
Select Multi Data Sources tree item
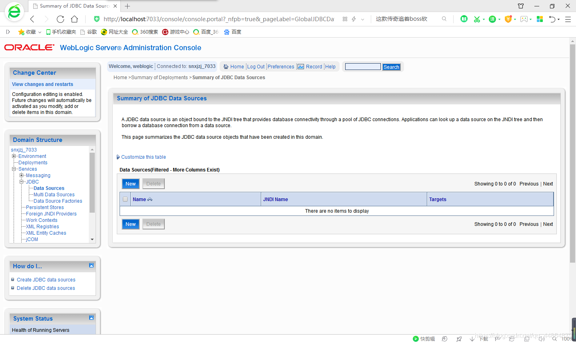[x=54, y=195]
